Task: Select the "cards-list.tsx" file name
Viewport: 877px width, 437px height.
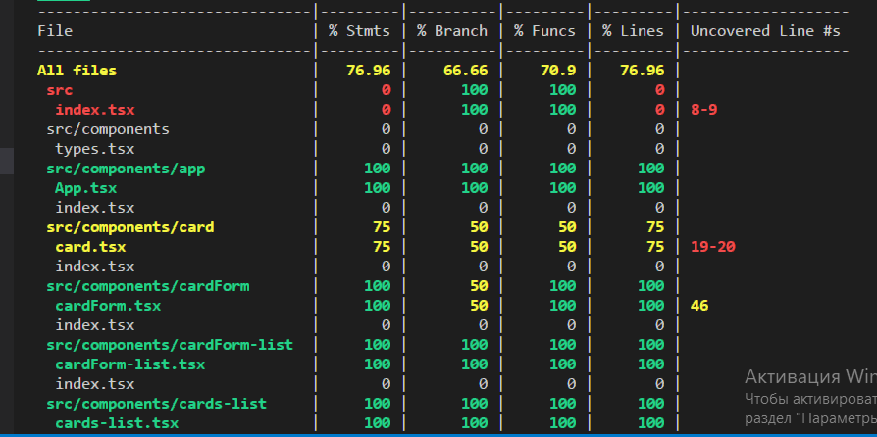Action: [117, 423]
